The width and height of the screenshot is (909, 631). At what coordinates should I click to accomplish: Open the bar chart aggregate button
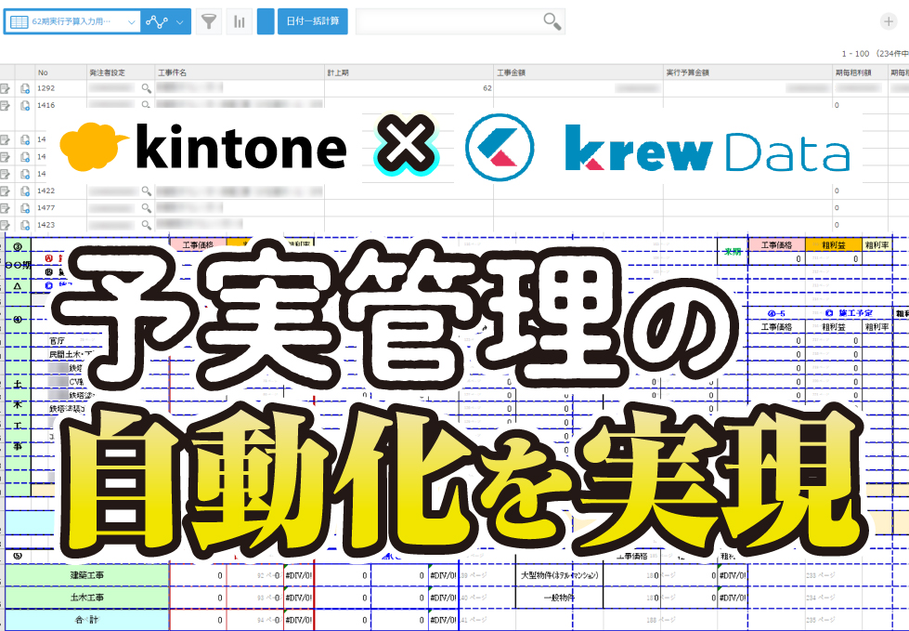pyautogui.click(x=239, y=22)
